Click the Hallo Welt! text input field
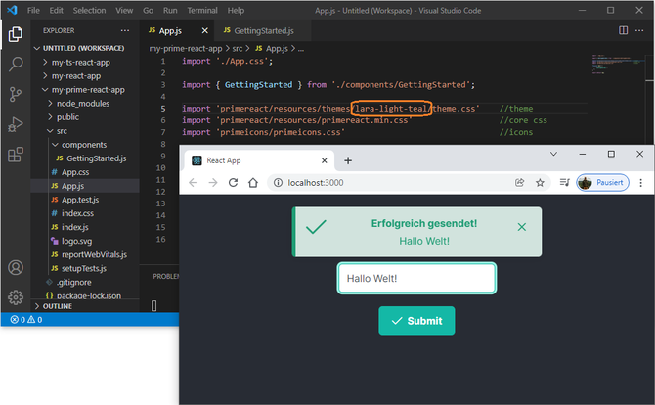The image size is (655, 405). click(416, 278)
